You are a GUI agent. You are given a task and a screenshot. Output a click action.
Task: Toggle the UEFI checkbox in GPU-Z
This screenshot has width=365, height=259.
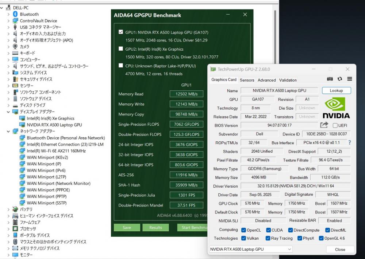(x=335, y=125)
